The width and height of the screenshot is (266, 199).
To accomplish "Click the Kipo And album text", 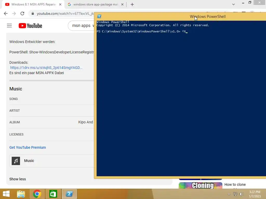I will pos(86,122).
